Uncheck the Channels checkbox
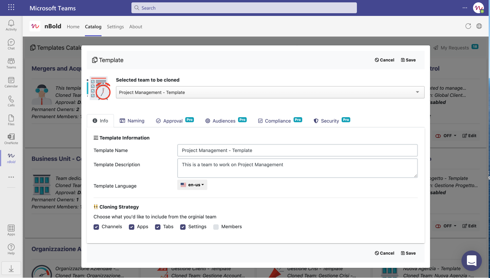Viewport: 490px width, 278px height. click(x=96, y=227)
